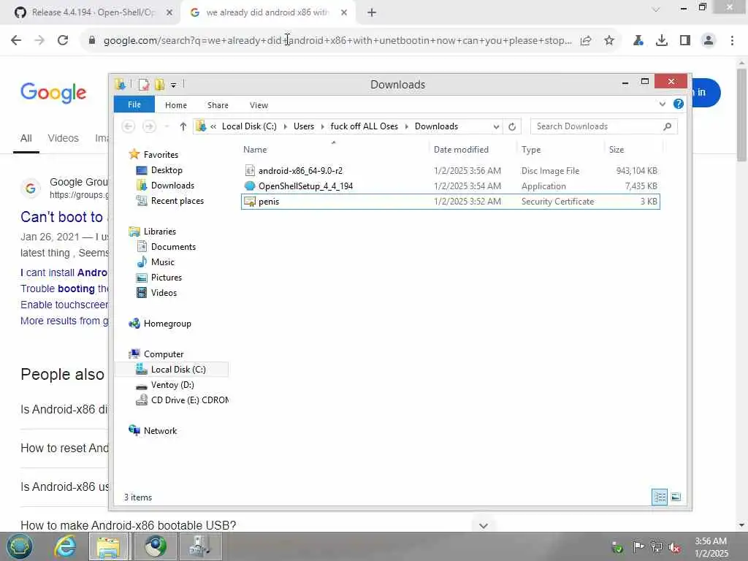
Task: Click the Explorer help question mark
Action: click(679, 104)
